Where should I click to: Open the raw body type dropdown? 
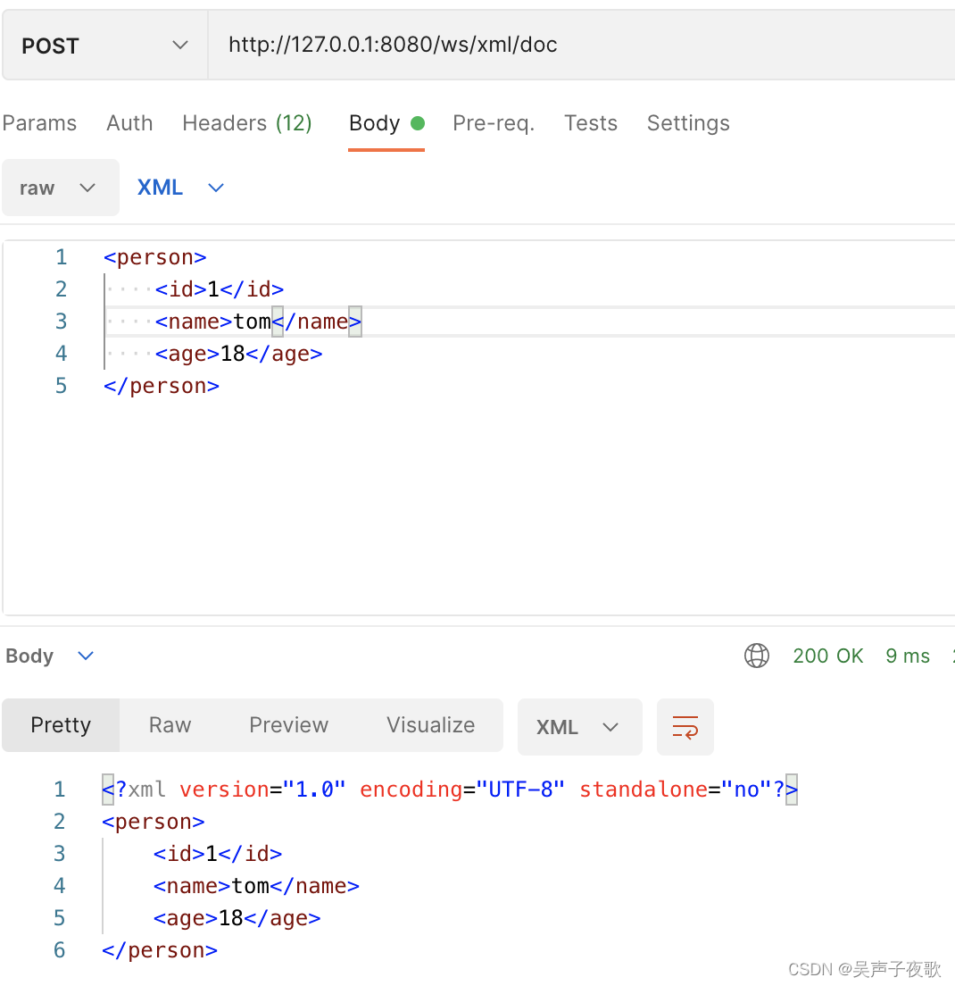(x=61, y=188)
